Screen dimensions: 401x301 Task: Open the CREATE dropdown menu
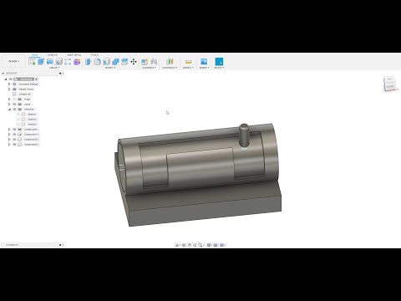tap(54, 68)
